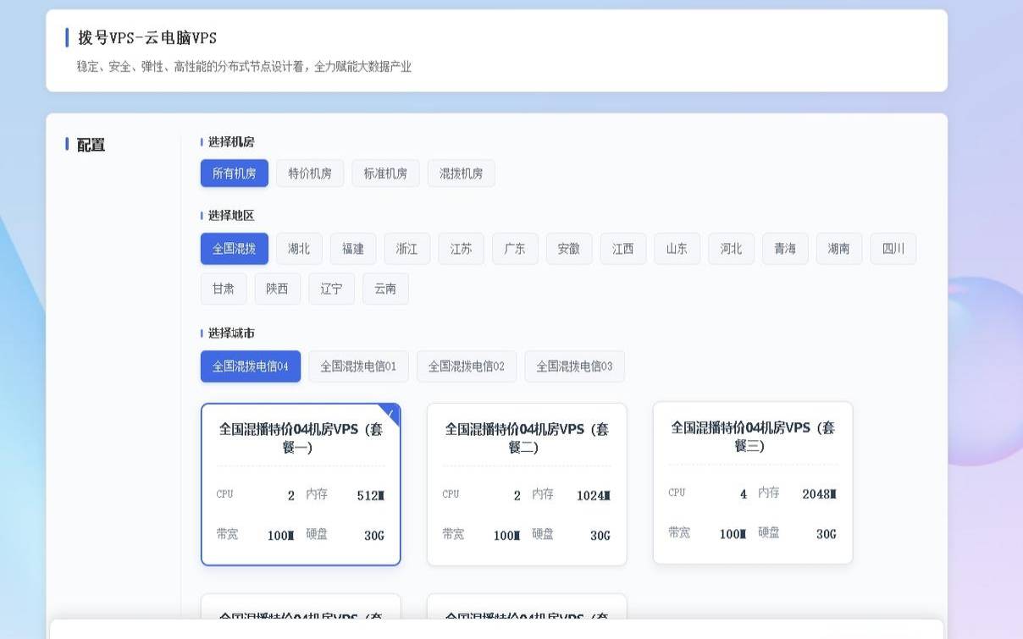Choose the 浙江 region filter

tap(406, 248)
